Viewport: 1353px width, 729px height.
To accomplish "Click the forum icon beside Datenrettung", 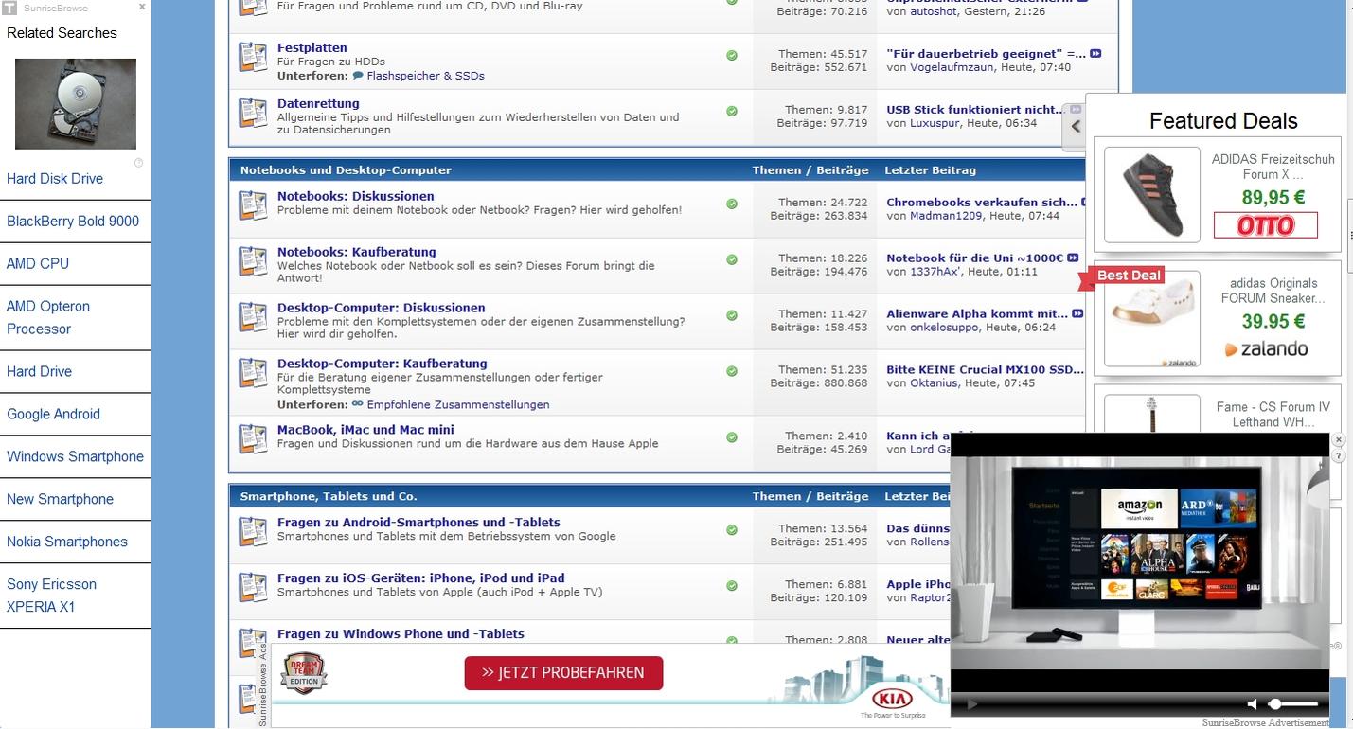I will coord(253,113).
